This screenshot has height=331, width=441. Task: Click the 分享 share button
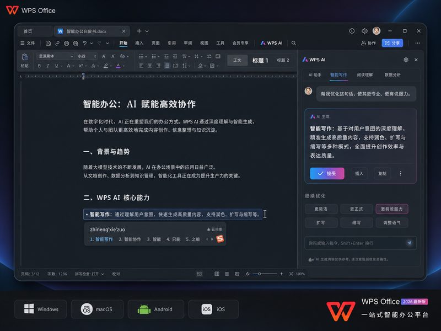[x=392, y=43]
